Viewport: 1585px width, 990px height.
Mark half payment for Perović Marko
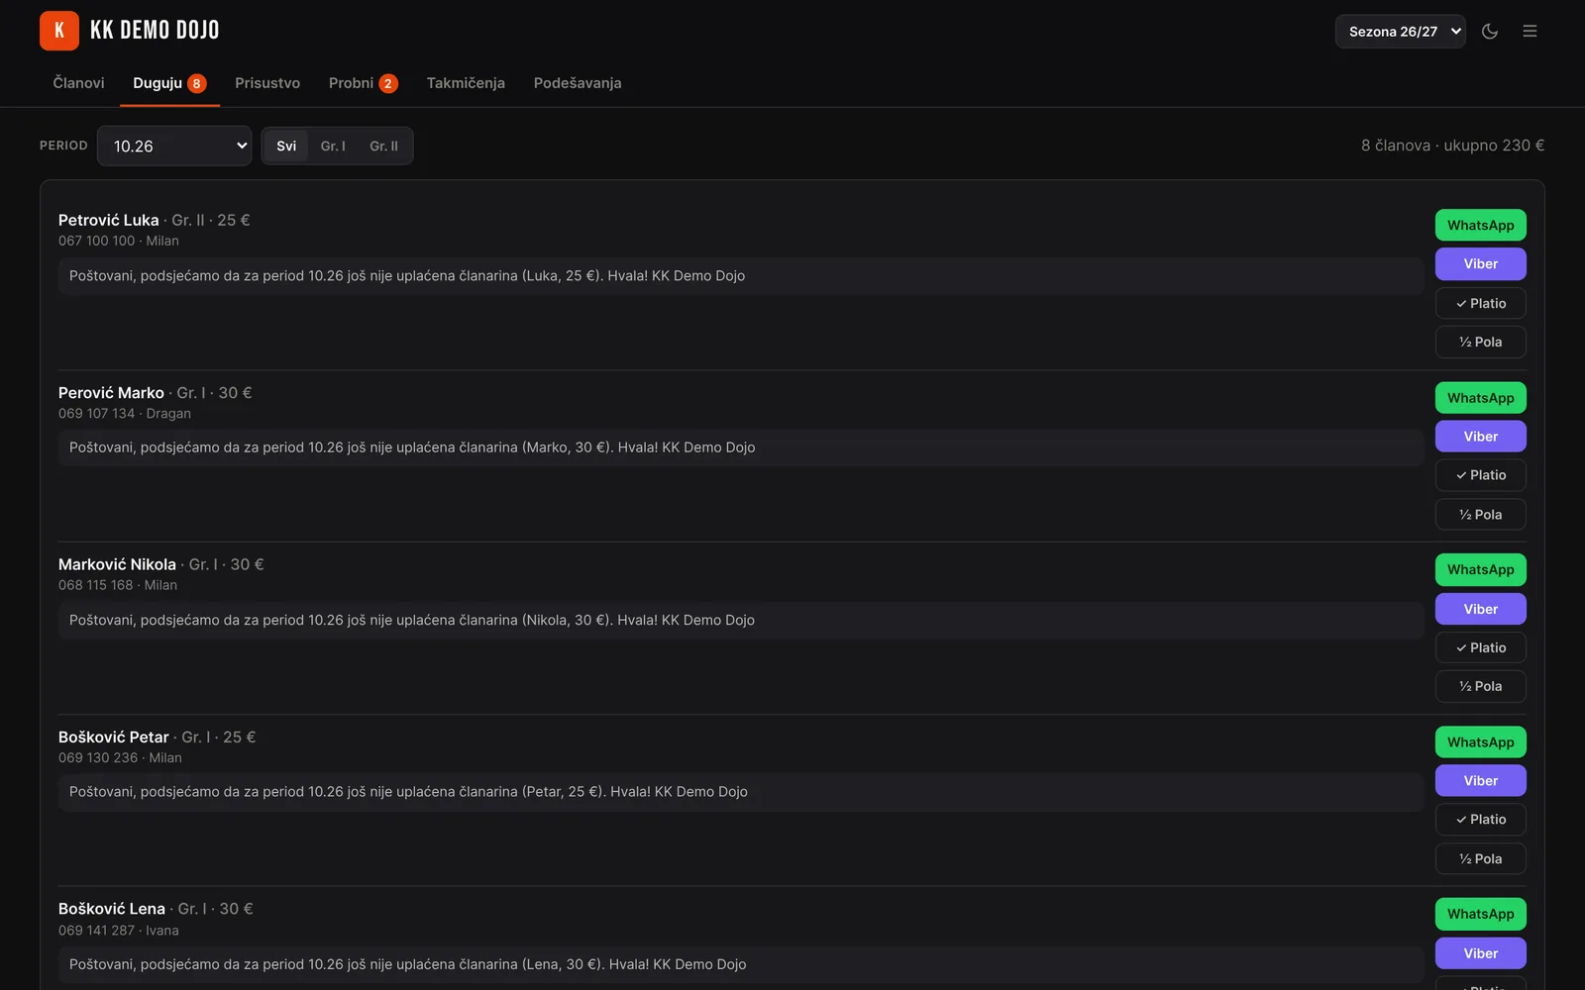[x=1480, y=515]
